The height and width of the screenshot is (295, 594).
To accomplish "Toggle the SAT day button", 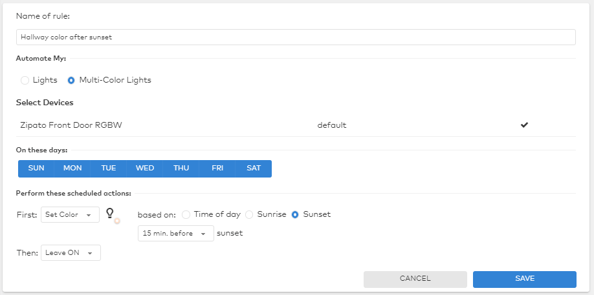I will pos(254,168).
